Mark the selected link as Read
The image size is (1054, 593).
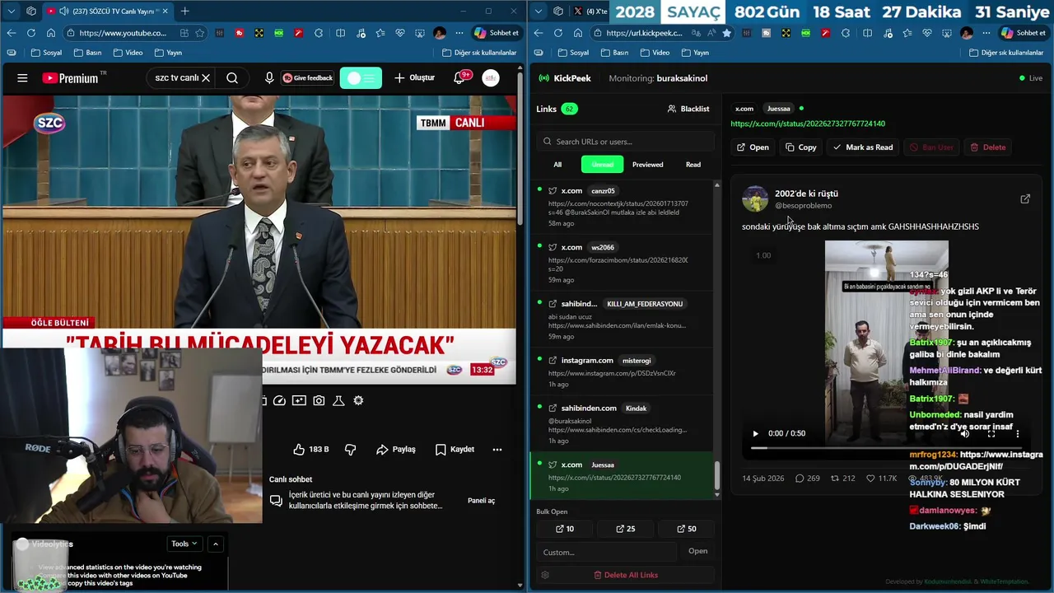click(x=863, y=147)
